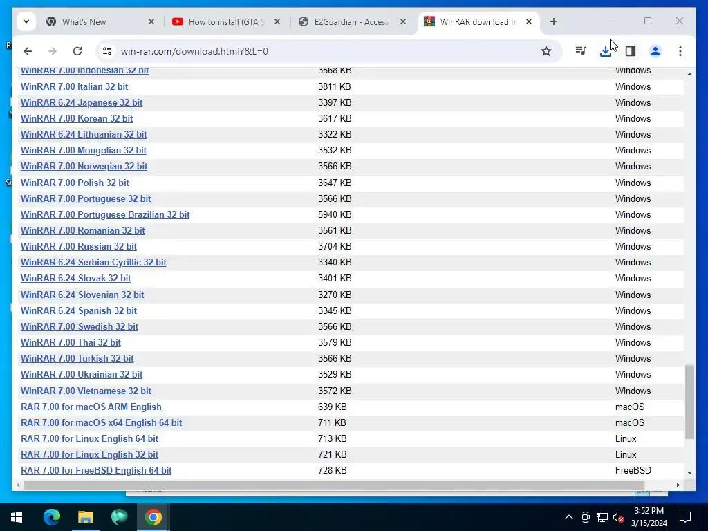
Task: Open WinRAR 6.24 Japanese 32 bit link
Action: pos(82,102)
